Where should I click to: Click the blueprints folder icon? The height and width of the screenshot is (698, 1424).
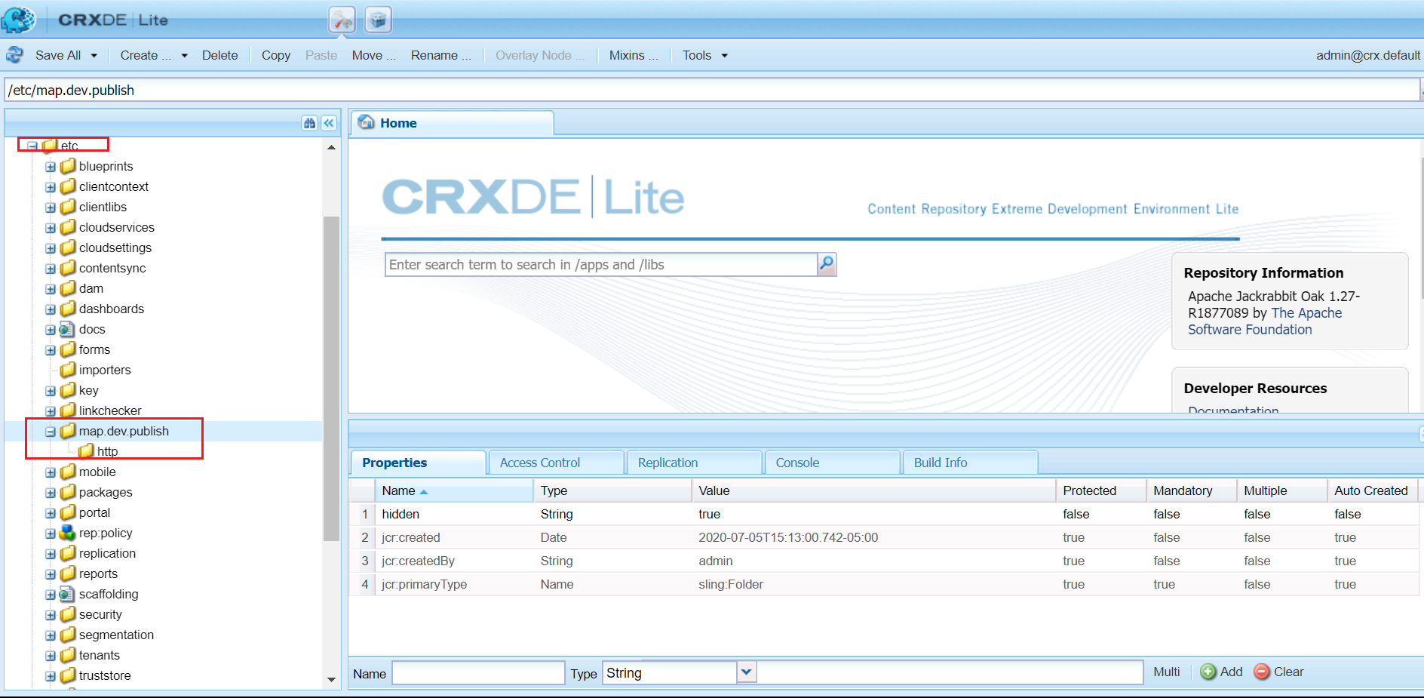coord(68,166)
